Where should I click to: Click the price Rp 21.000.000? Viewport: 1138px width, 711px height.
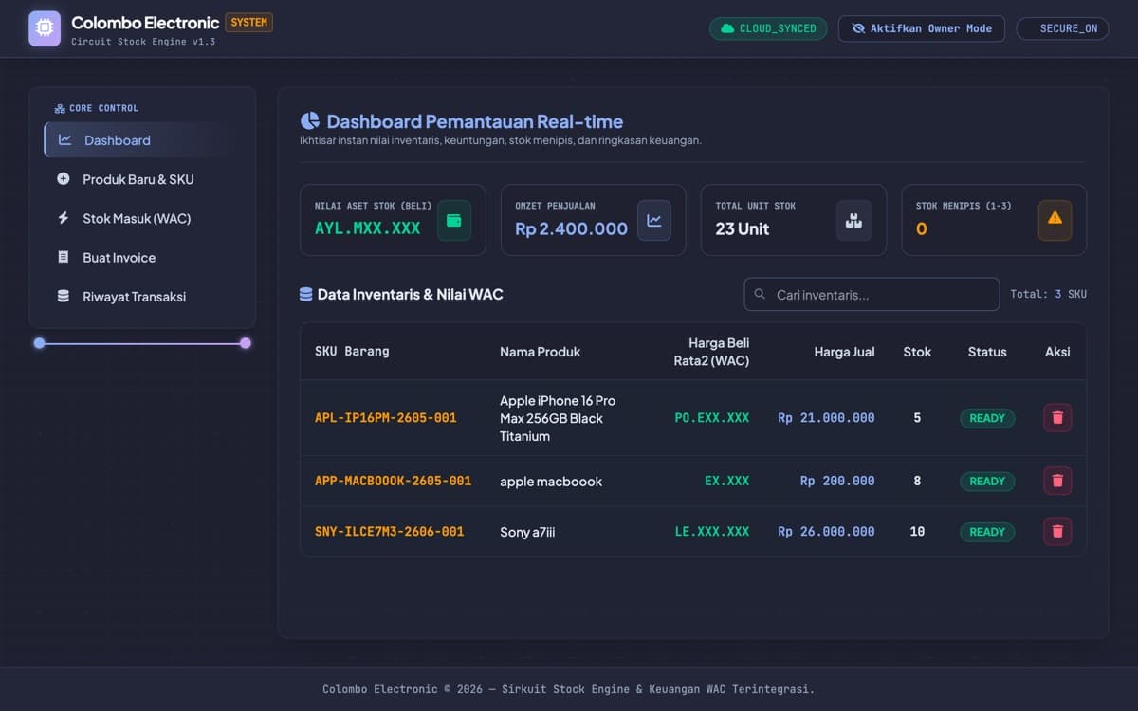tap(826, 418)
